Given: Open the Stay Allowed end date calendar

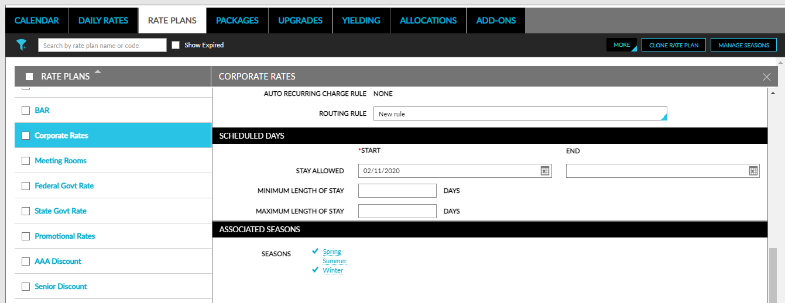Looking at the screenshot, I should point(753,171).
